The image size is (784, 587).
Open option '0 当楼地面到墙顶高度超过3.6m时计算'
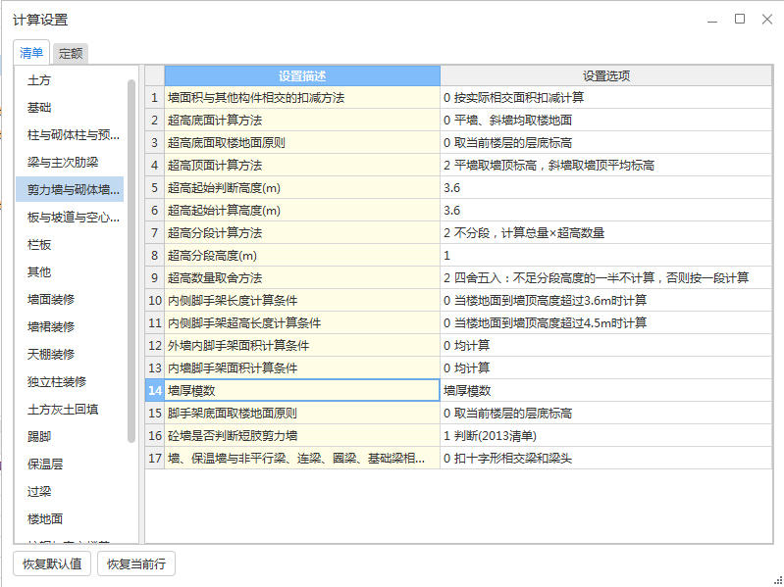[x=606, y=301]
